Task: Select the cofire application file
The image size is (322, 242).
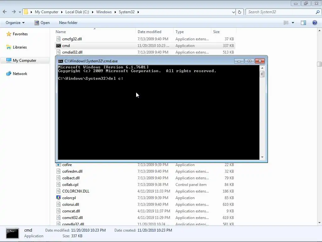Action: [x=67, y=165]
